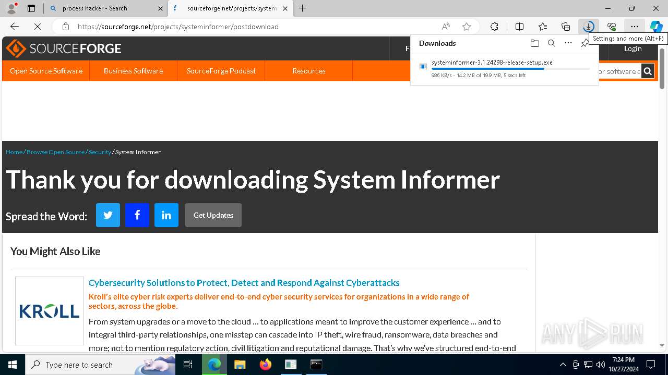668x375 pixels.
Task: Open the terminal taskbar icon
Action: pyautogui.click(x=316, y=365)
